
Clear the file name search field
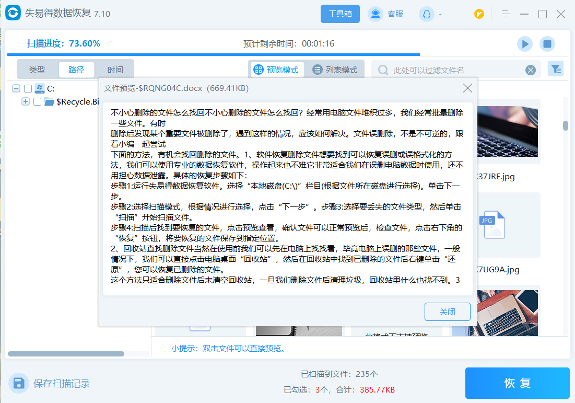coord(531,70)
